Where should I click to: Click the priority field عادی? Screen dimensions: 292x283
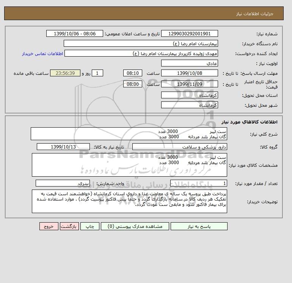pos(189,63)
